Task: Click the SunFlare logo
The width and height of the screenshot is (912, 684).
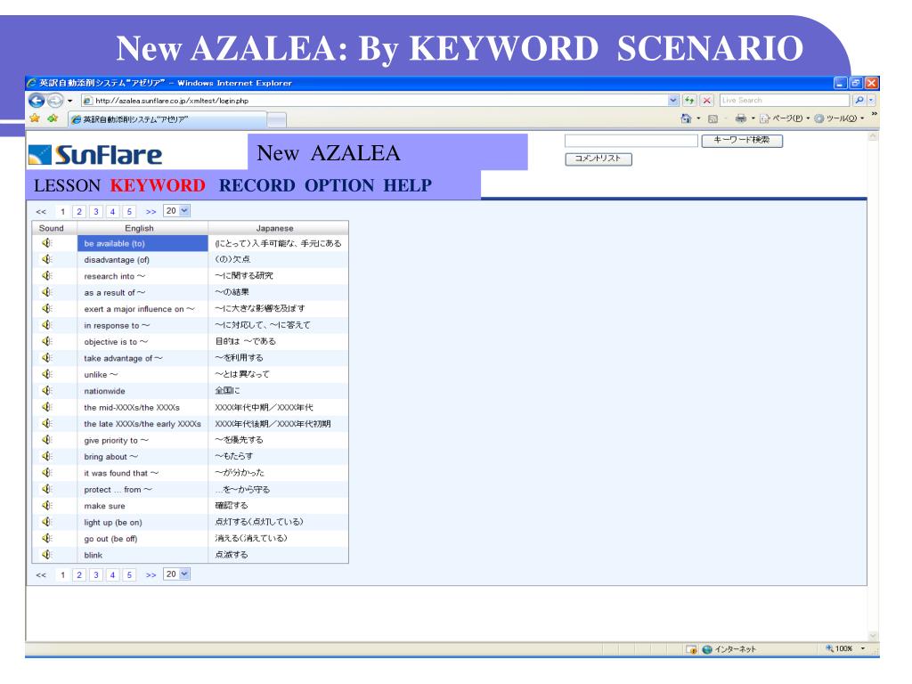Action: point(95,155)
